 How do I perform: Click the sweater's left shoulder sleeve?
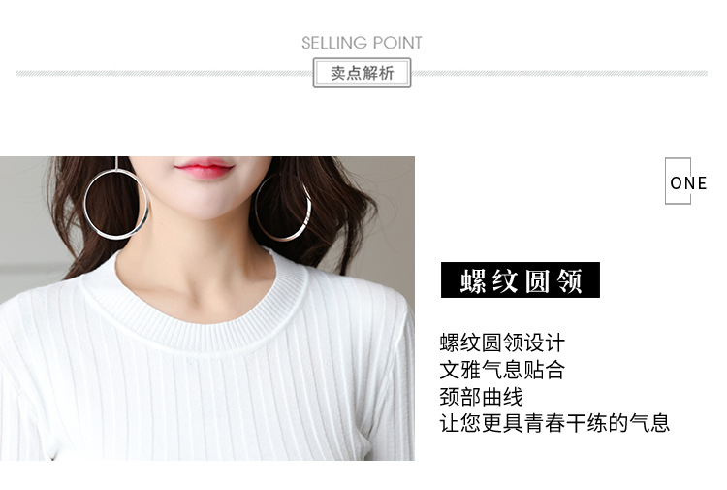[28, 372]
